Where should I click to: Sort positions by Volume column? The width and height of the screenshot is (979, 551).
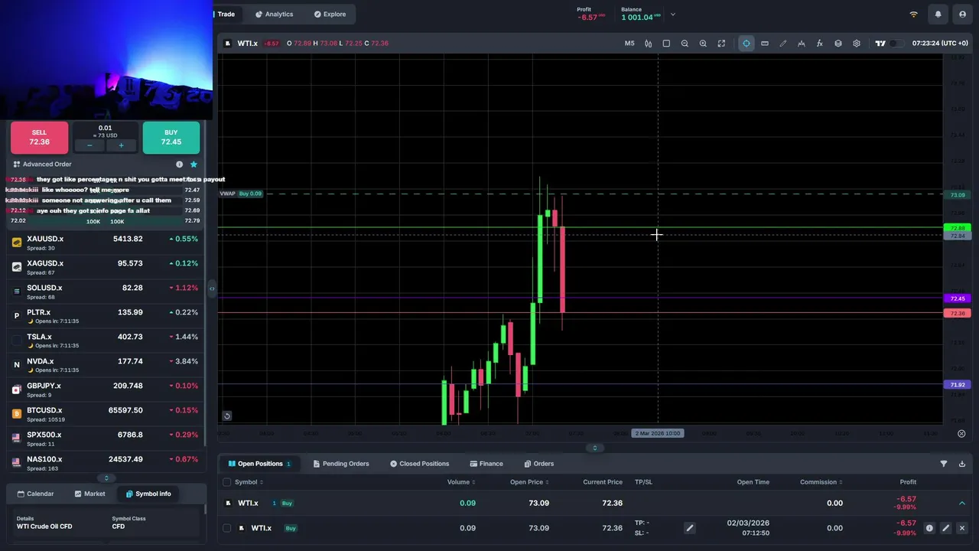(x=461, y=482)
